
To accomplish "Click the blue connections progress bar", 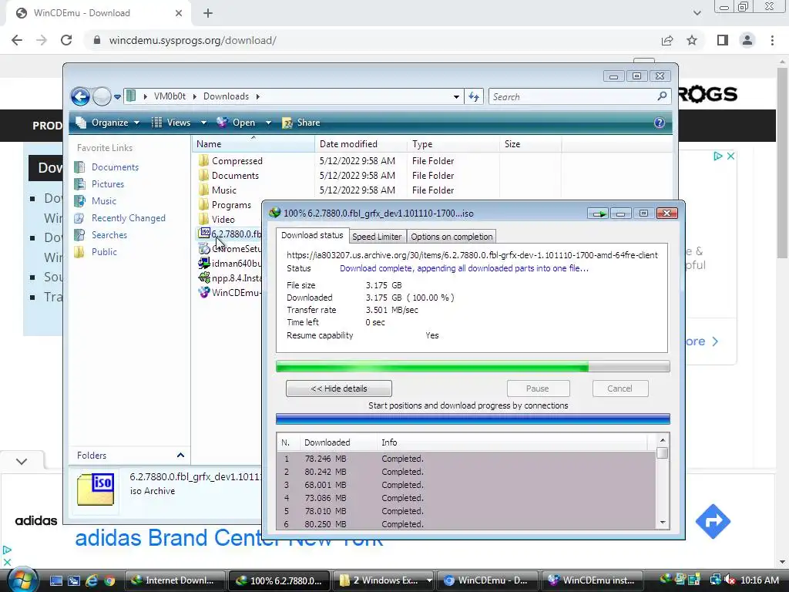I will [472, 419].
